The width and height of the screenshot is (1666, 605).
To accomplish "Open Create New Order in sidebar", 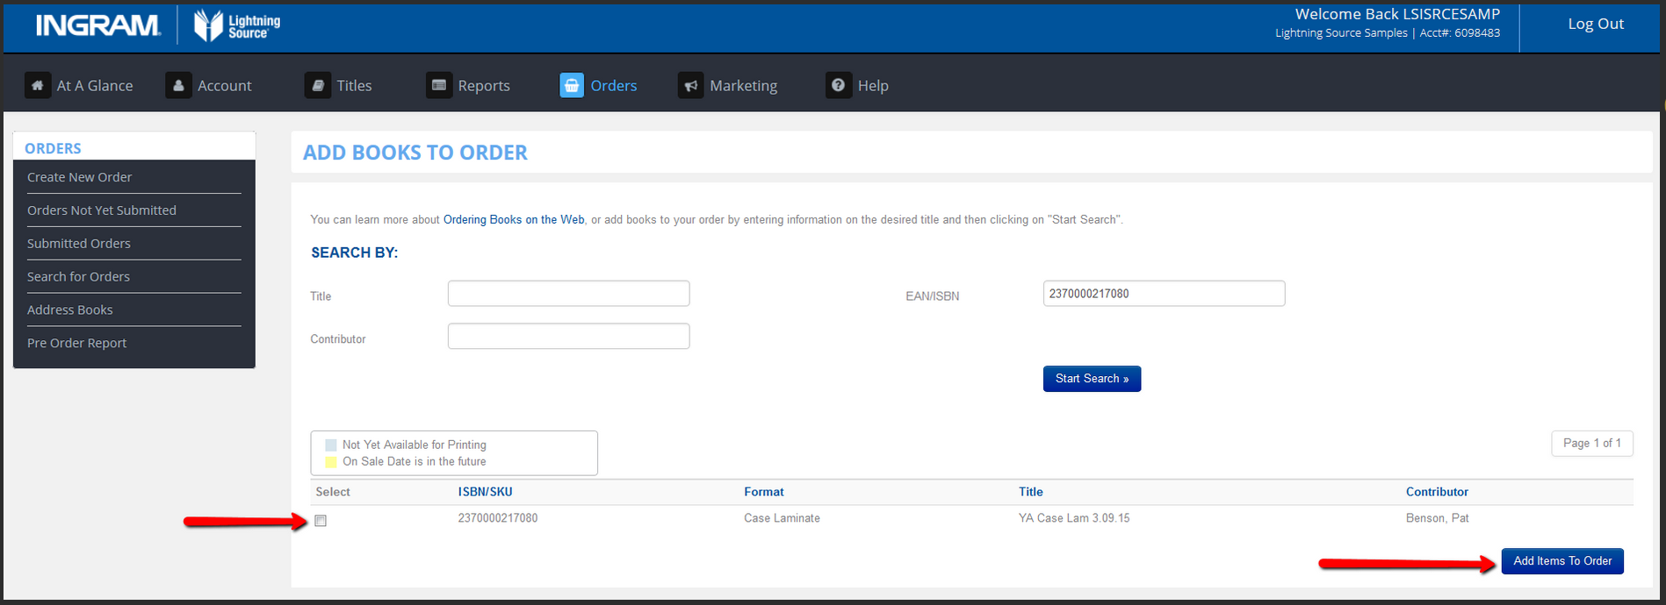I will click(79, 177).
